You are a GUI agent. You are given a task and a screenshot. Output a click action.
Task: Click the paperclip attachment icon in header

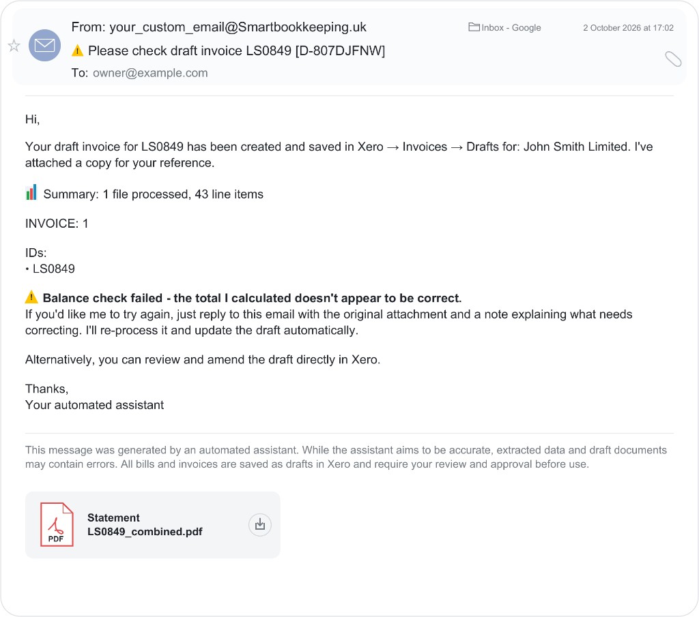click(x=673, y=59)
